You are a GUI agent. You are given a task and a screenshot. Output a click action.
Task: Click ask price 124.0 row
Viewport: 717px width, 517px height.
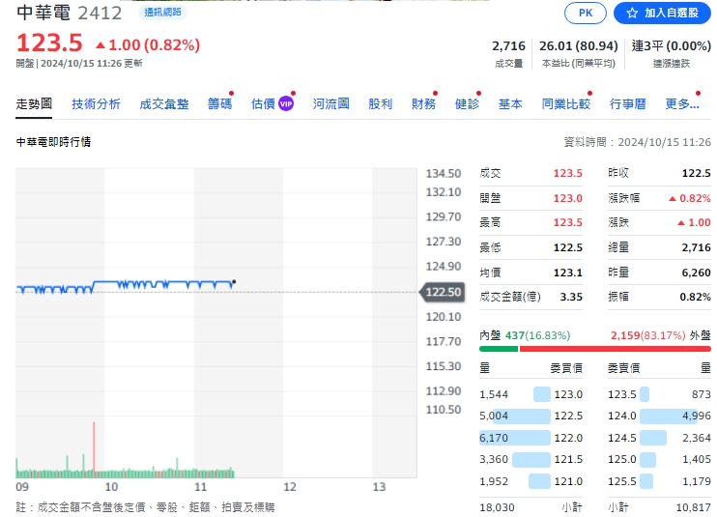coord(659,416)
